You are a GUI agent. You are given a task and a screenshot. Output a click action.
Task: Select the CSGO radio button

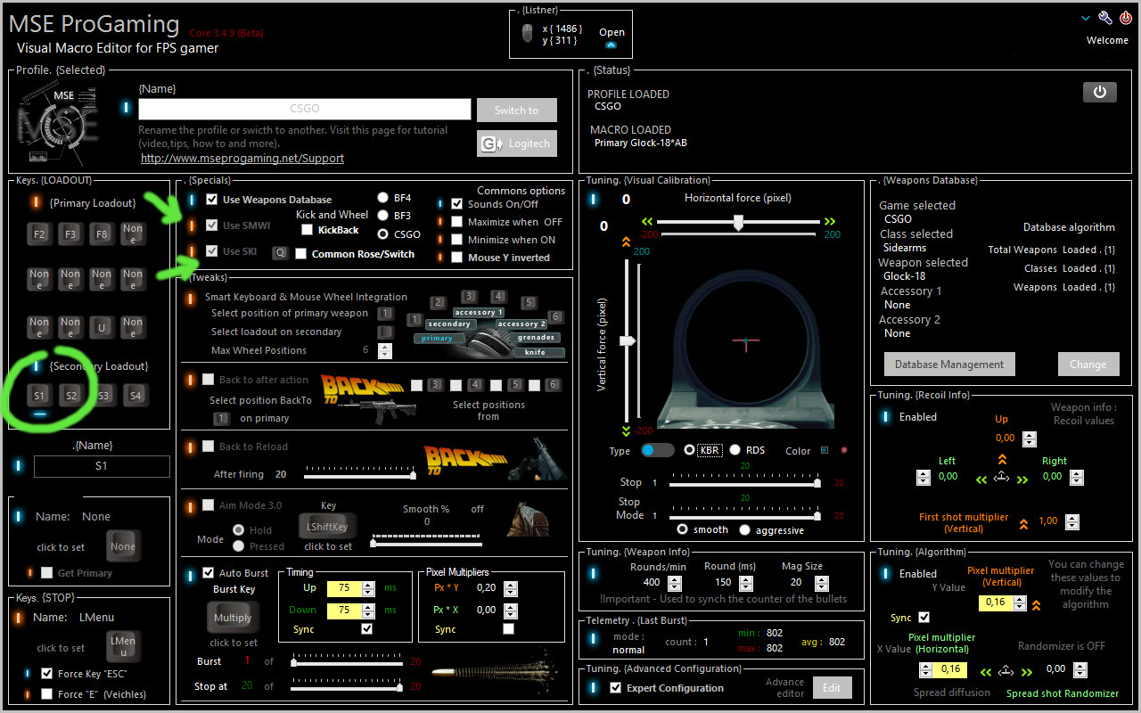382,234
